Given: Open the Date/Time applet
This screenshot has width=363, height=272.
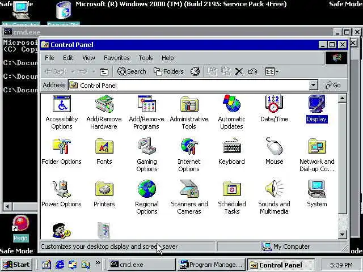Looking at the screenshot, I should click(x=274, y=109).
